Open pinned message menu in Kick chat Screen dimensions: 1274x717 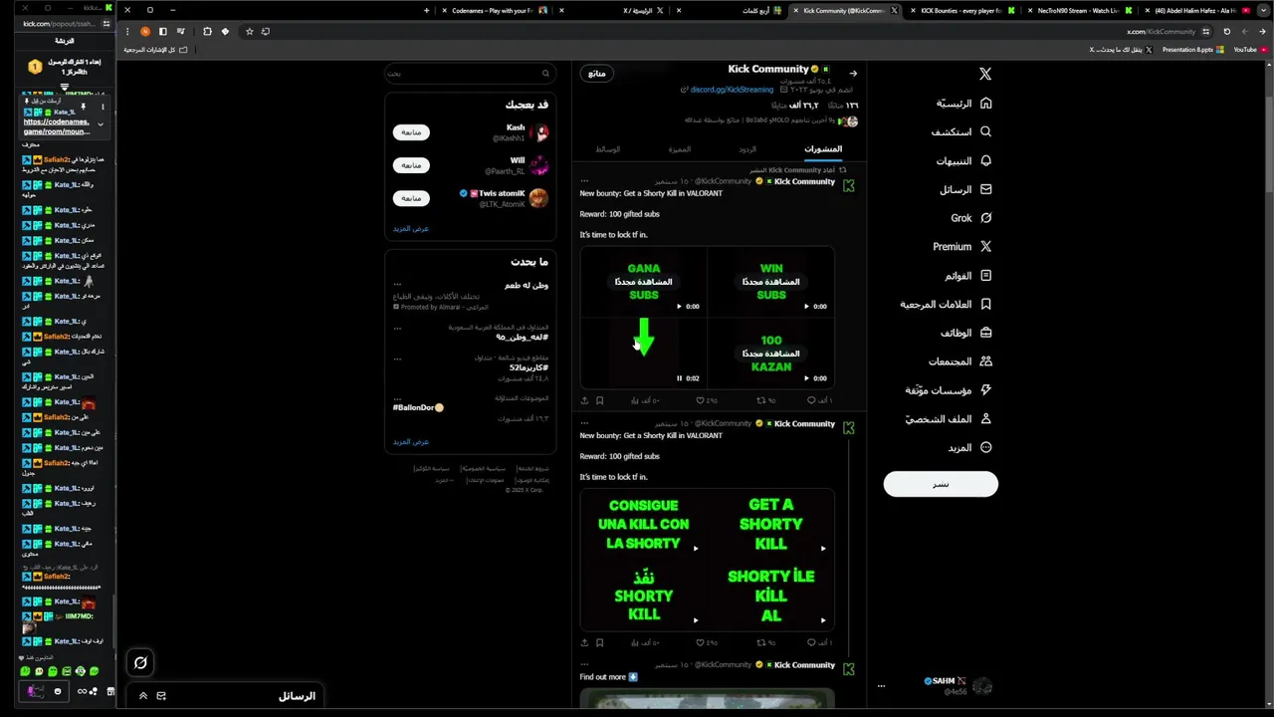[x=102, y=107]
